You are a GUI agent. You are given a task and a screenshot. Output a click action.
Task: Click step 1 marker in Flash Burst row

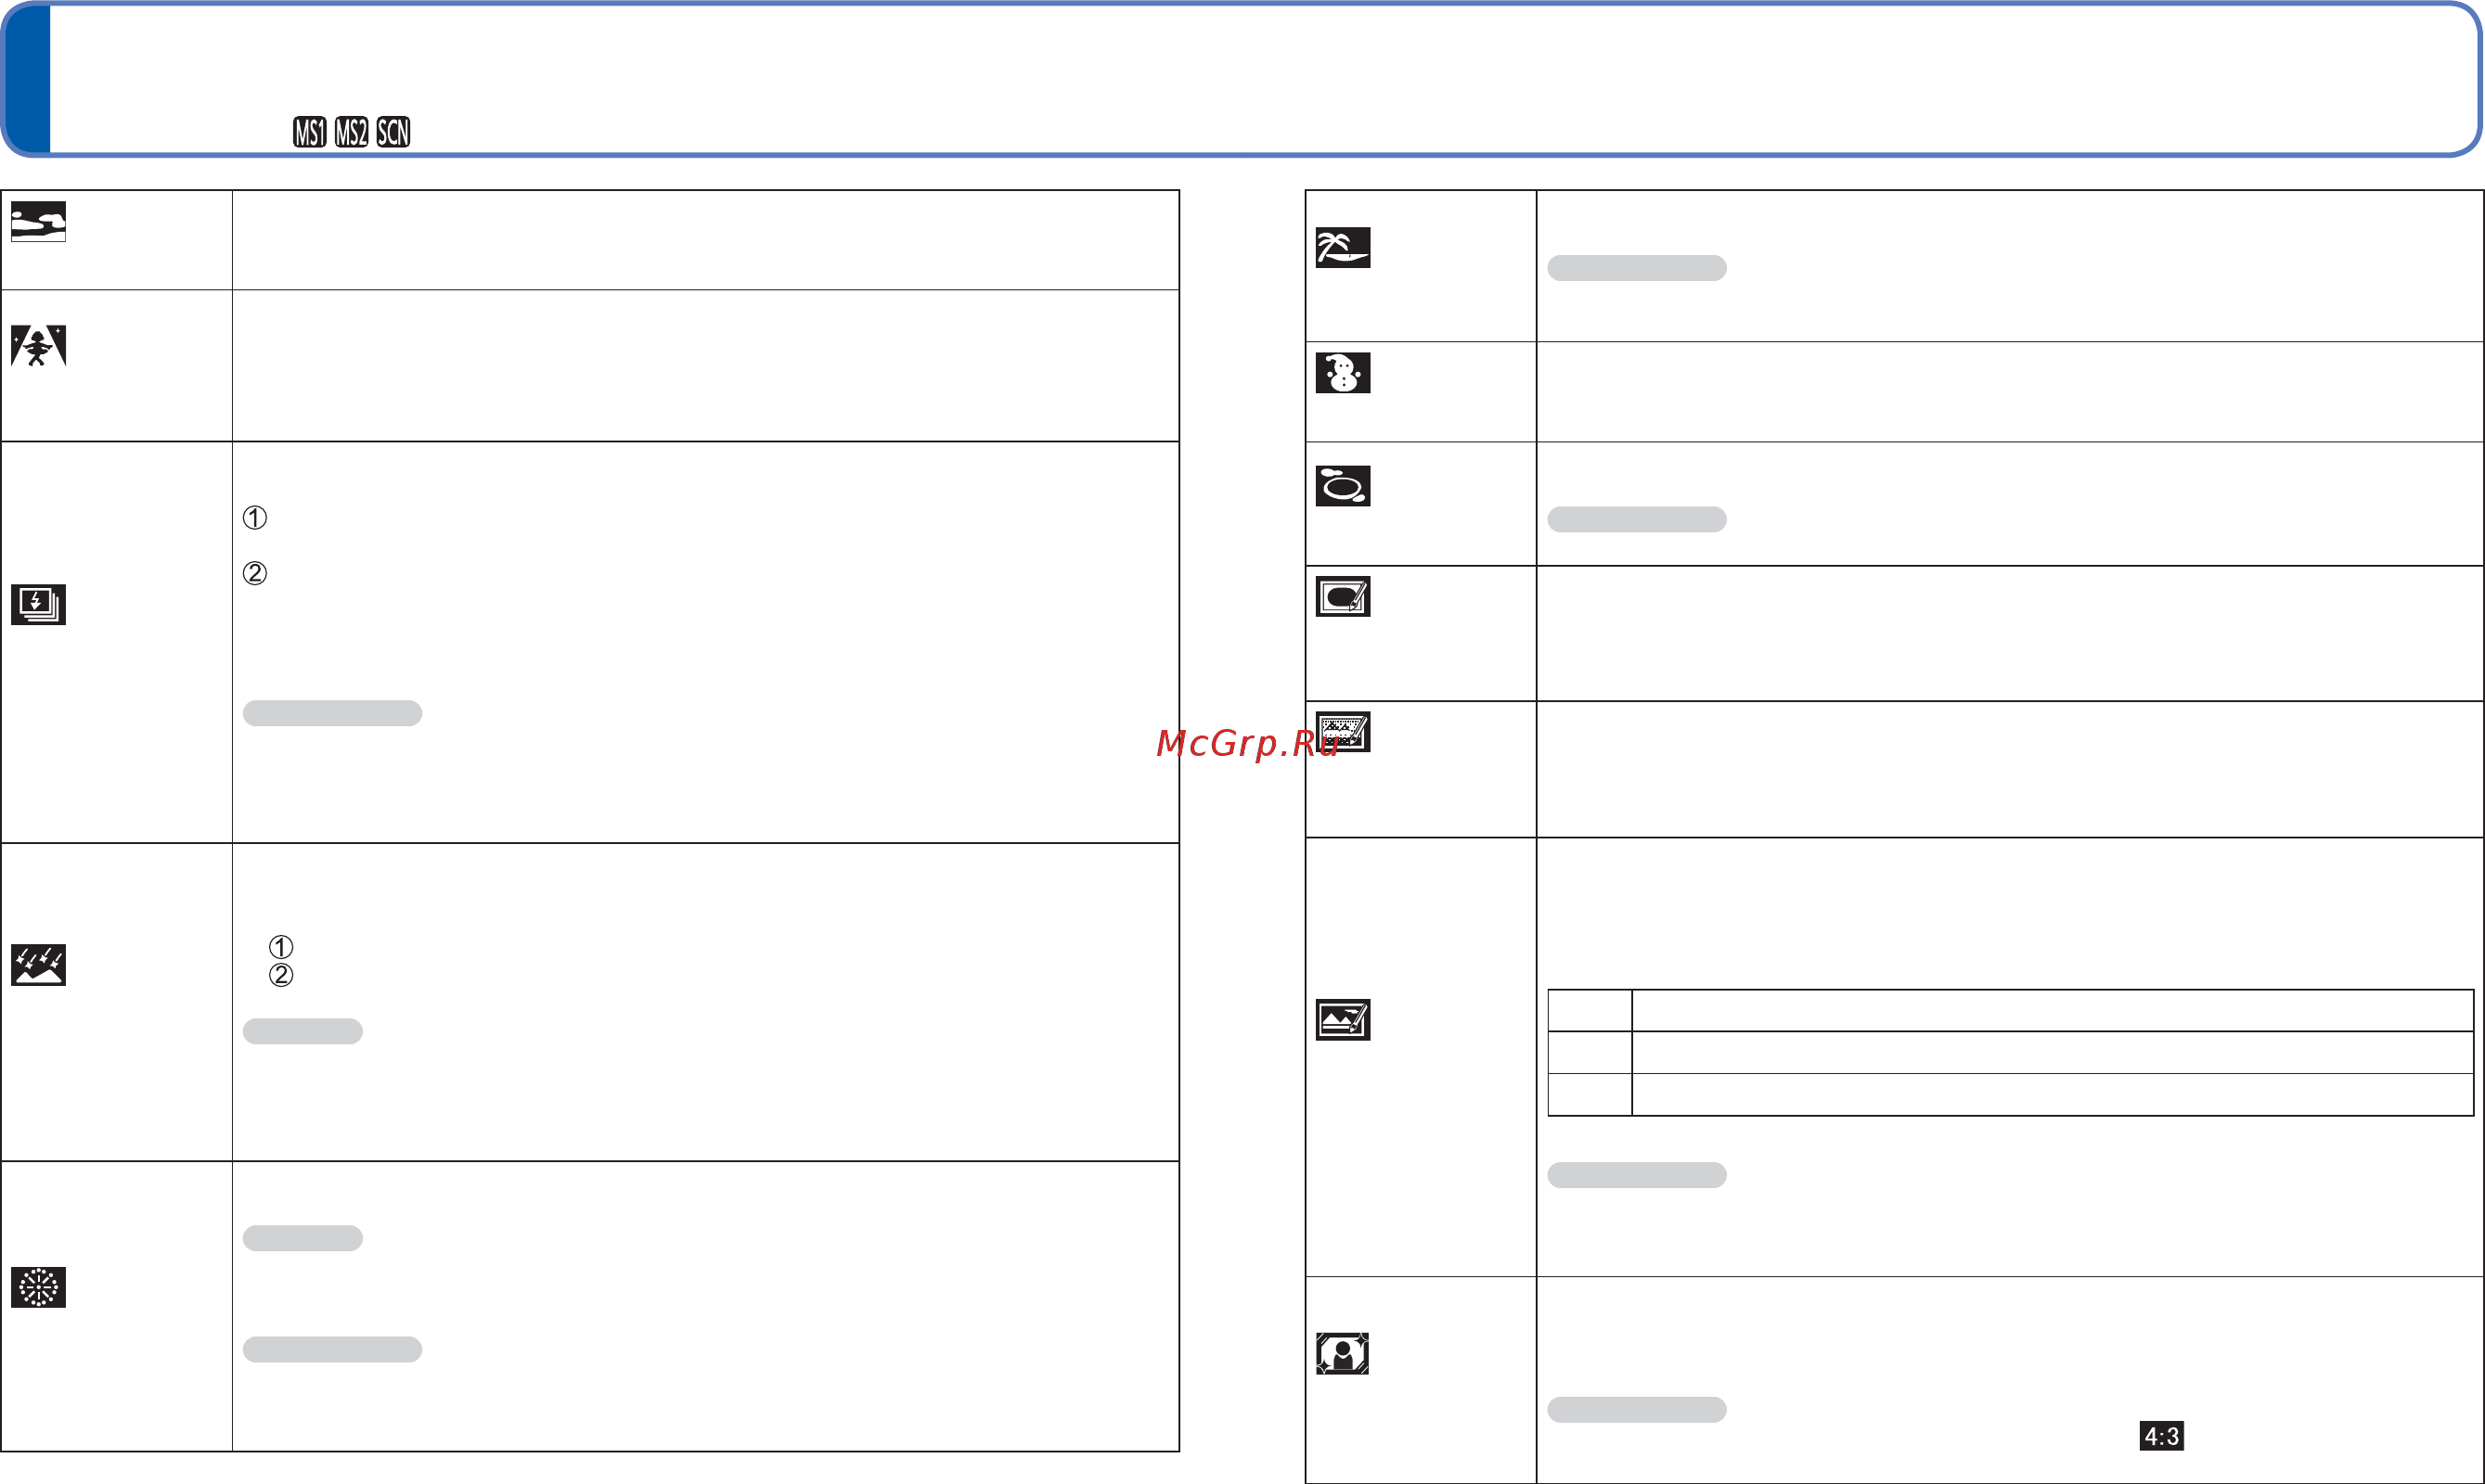pos(255,517)
